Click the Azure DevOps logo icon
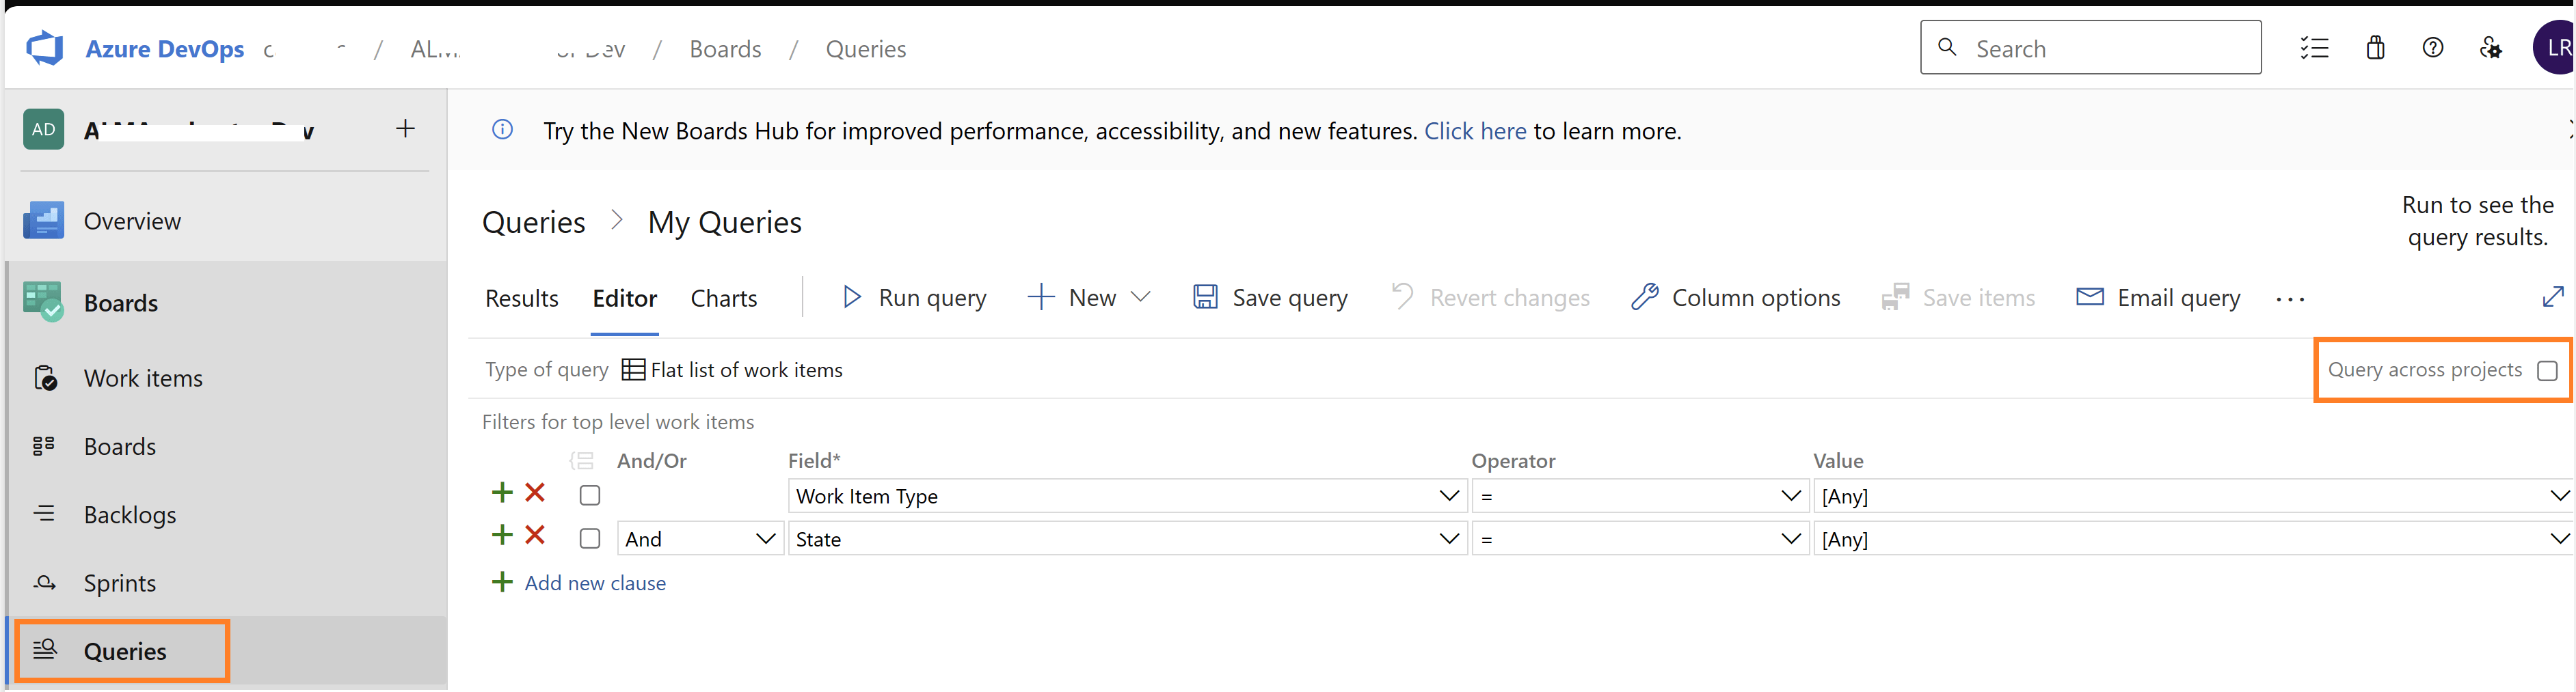Image resolution: width=2576 pixels, height=692 pixels. tap(45, 48)
